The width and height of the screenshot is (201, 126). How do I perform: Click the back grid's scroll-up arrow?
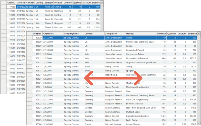click(x=102, y=2)
